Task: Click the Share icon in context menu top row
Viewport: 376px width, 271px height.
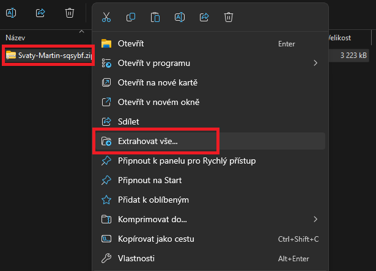Action: click(204, 17)
